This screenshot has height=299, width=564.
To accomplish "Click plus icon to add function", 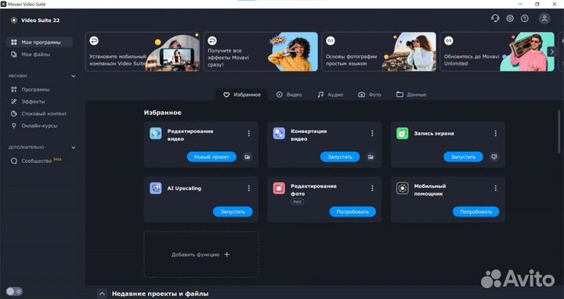I will point(227,254).
